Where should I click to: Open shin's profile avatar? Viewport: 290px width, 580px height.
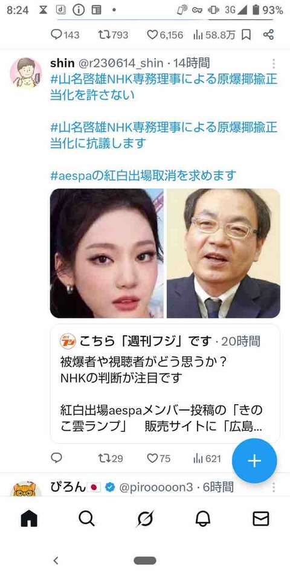pos(26,73)
